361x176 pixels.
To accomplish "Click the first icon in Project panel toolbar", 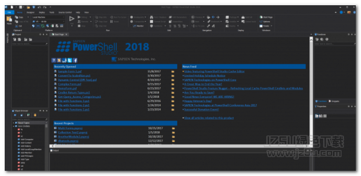I will 14,40.
